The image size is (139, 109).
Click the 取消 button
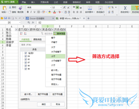pos(58,104)
